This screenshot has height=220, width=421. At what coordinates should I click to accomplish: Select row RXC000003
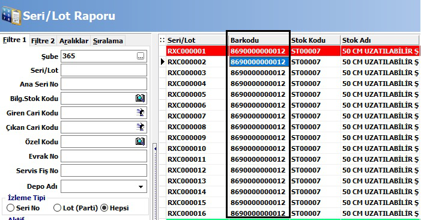point(289,73)
